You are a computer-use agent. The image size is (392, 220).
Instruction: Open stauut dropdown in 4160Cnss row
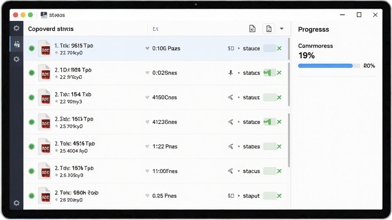tap(239, 97)
